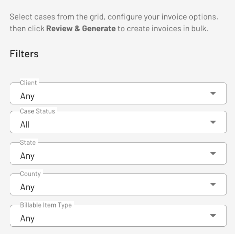
Task: Open the Billable Item Type combo box
Action: [118, 216]
